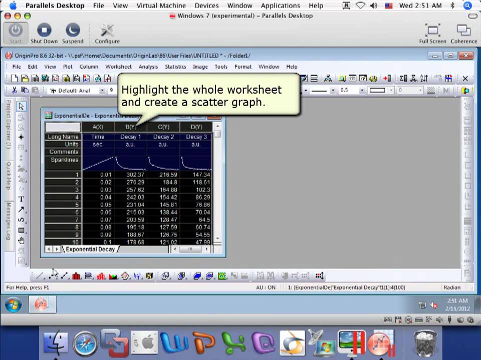Select the Pan hand tool in toolbox
Image resolution: width=481 pixels, height=360 pixels.
click(21, 240)
